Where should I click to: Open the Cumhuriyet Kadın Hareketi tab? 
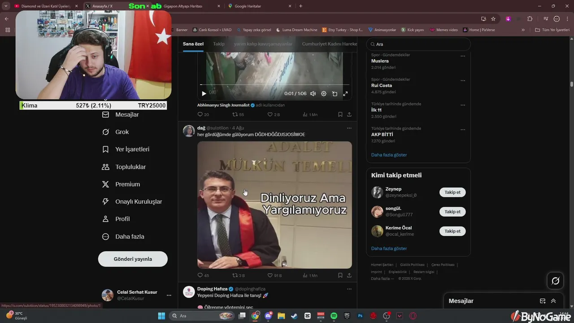tap(330, 44)
